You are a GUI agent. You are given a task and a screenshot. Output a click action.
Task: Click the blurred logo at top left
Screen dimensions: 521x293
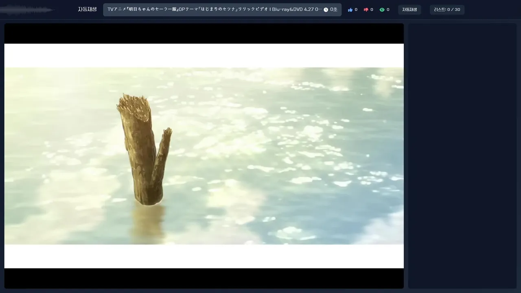[27, 10]
